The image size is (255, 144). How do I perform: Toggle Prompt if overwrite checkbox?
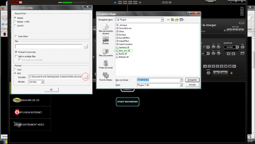click(16, 52)
